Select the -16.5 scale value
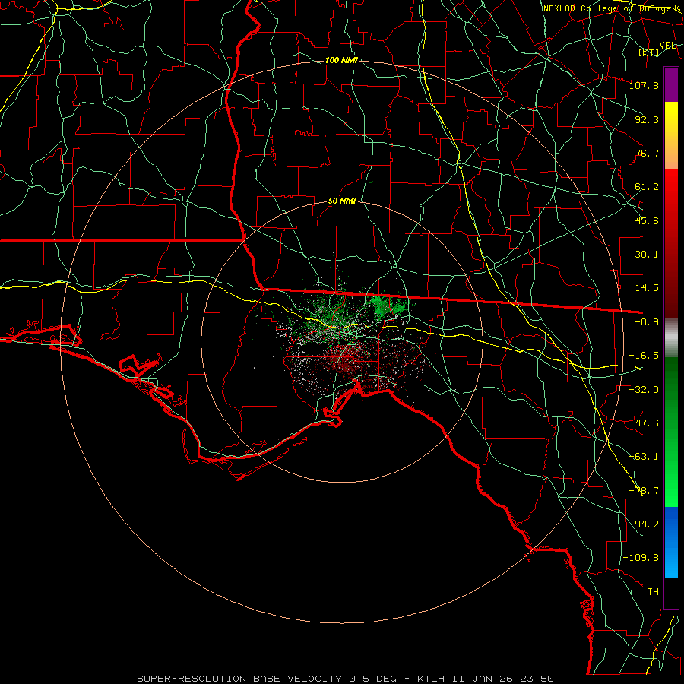The width and height of the screenshot is (684, 684). pos(644,356)
